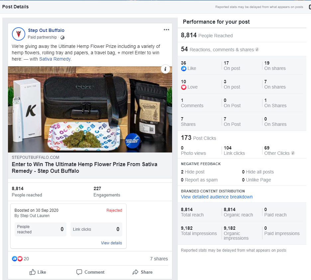This screenshot has height=280, width=311.
Task: Click 0 On Post in the Comments row
Action: [x=232, y=103]
